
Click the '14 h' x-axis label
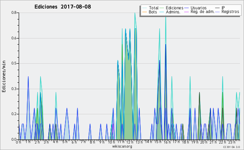(148, 142)
